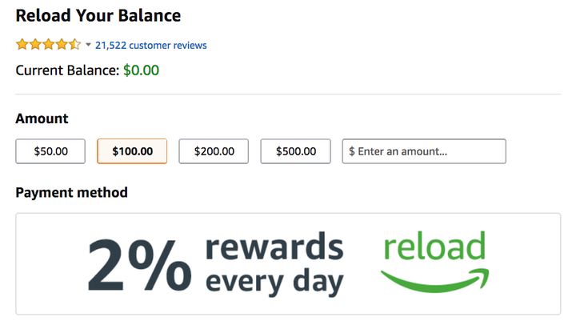
Task: Expand the rating breakdown arrow beside stars
Action: [88, 45]
